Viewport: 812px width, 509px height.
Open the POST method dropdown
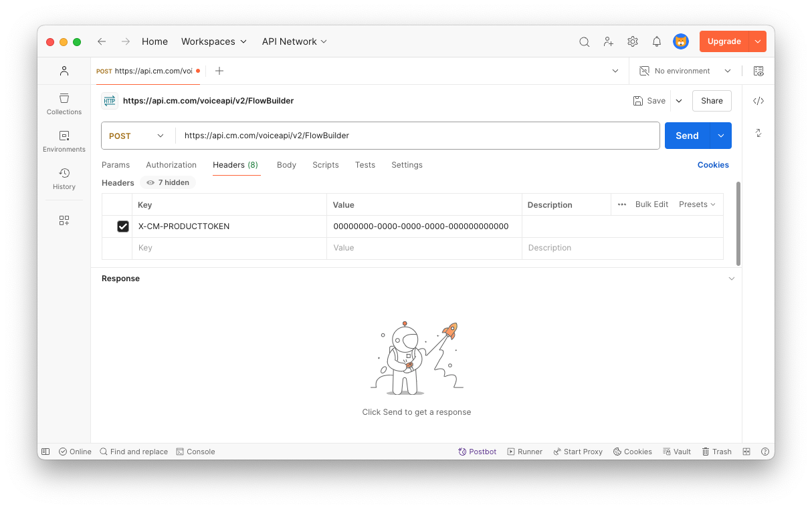(137, 136)
